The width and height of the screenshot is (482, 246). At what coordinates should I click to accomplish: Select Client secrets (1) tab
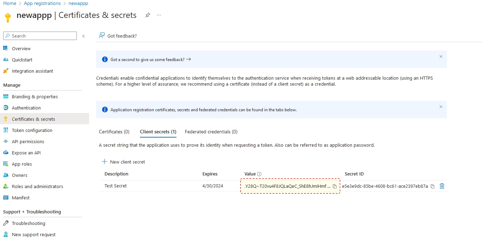tap(158, 132)
